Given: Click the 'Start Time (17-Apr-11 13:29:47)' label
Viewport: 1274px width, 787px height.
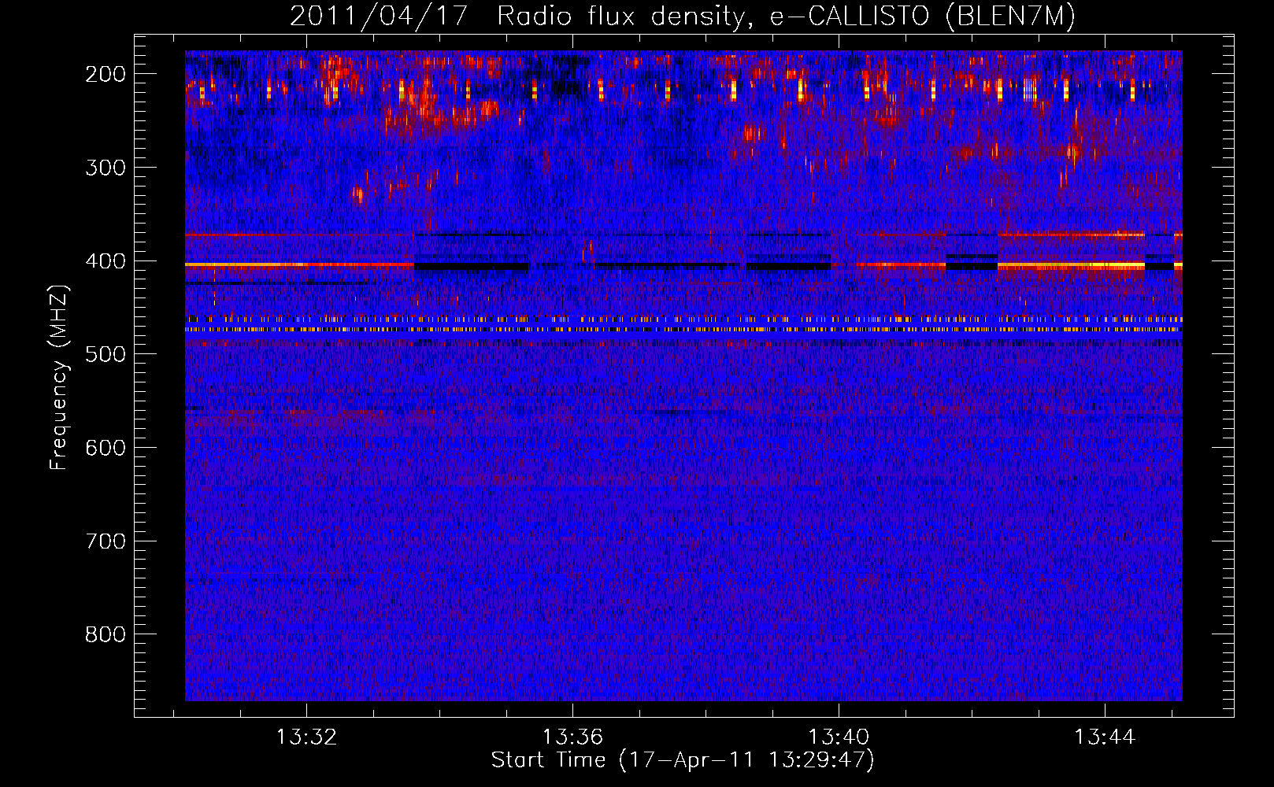Looking at the screenshot, I should (x=683, y=760).
